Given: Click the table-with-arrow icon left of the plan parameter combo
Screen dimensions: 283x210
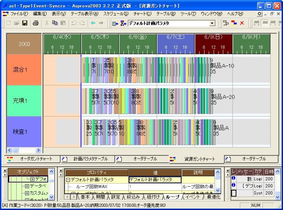Looking at the screenshot, I should (x=115, y=23).
